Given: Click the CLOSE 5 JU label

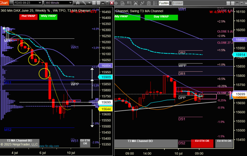Looking at the screenshot, I should coord(225,31).
